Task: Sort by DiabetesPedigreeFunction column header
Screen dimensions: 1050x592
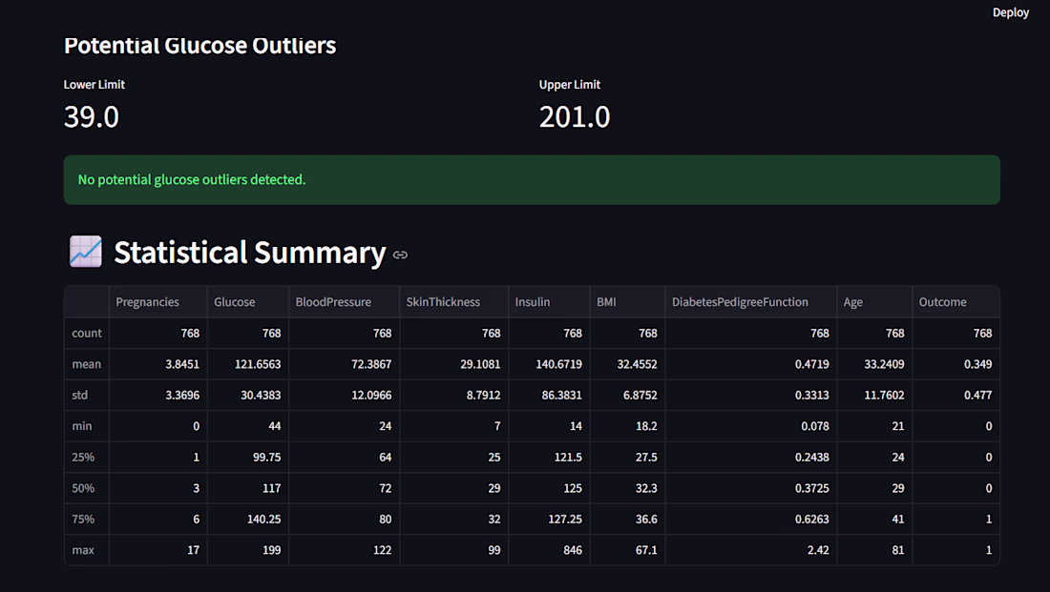Action: click(x=751, y=301)
